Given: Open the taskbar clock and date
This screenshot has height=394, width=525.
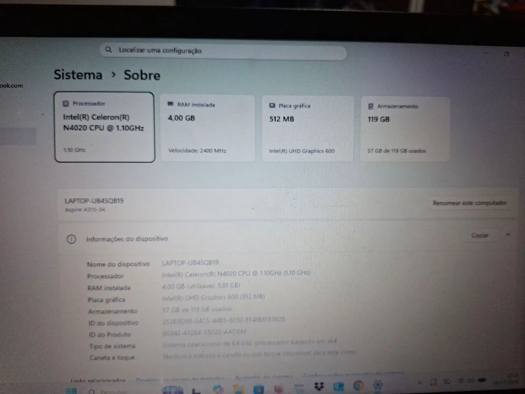Looking at the screenshot, I should tap(507, 378).
